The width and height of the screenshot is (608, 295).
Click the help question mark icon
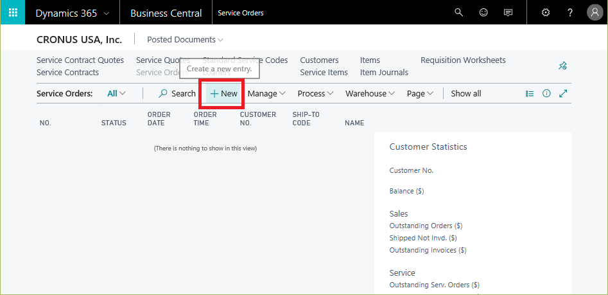click(570, 13)
